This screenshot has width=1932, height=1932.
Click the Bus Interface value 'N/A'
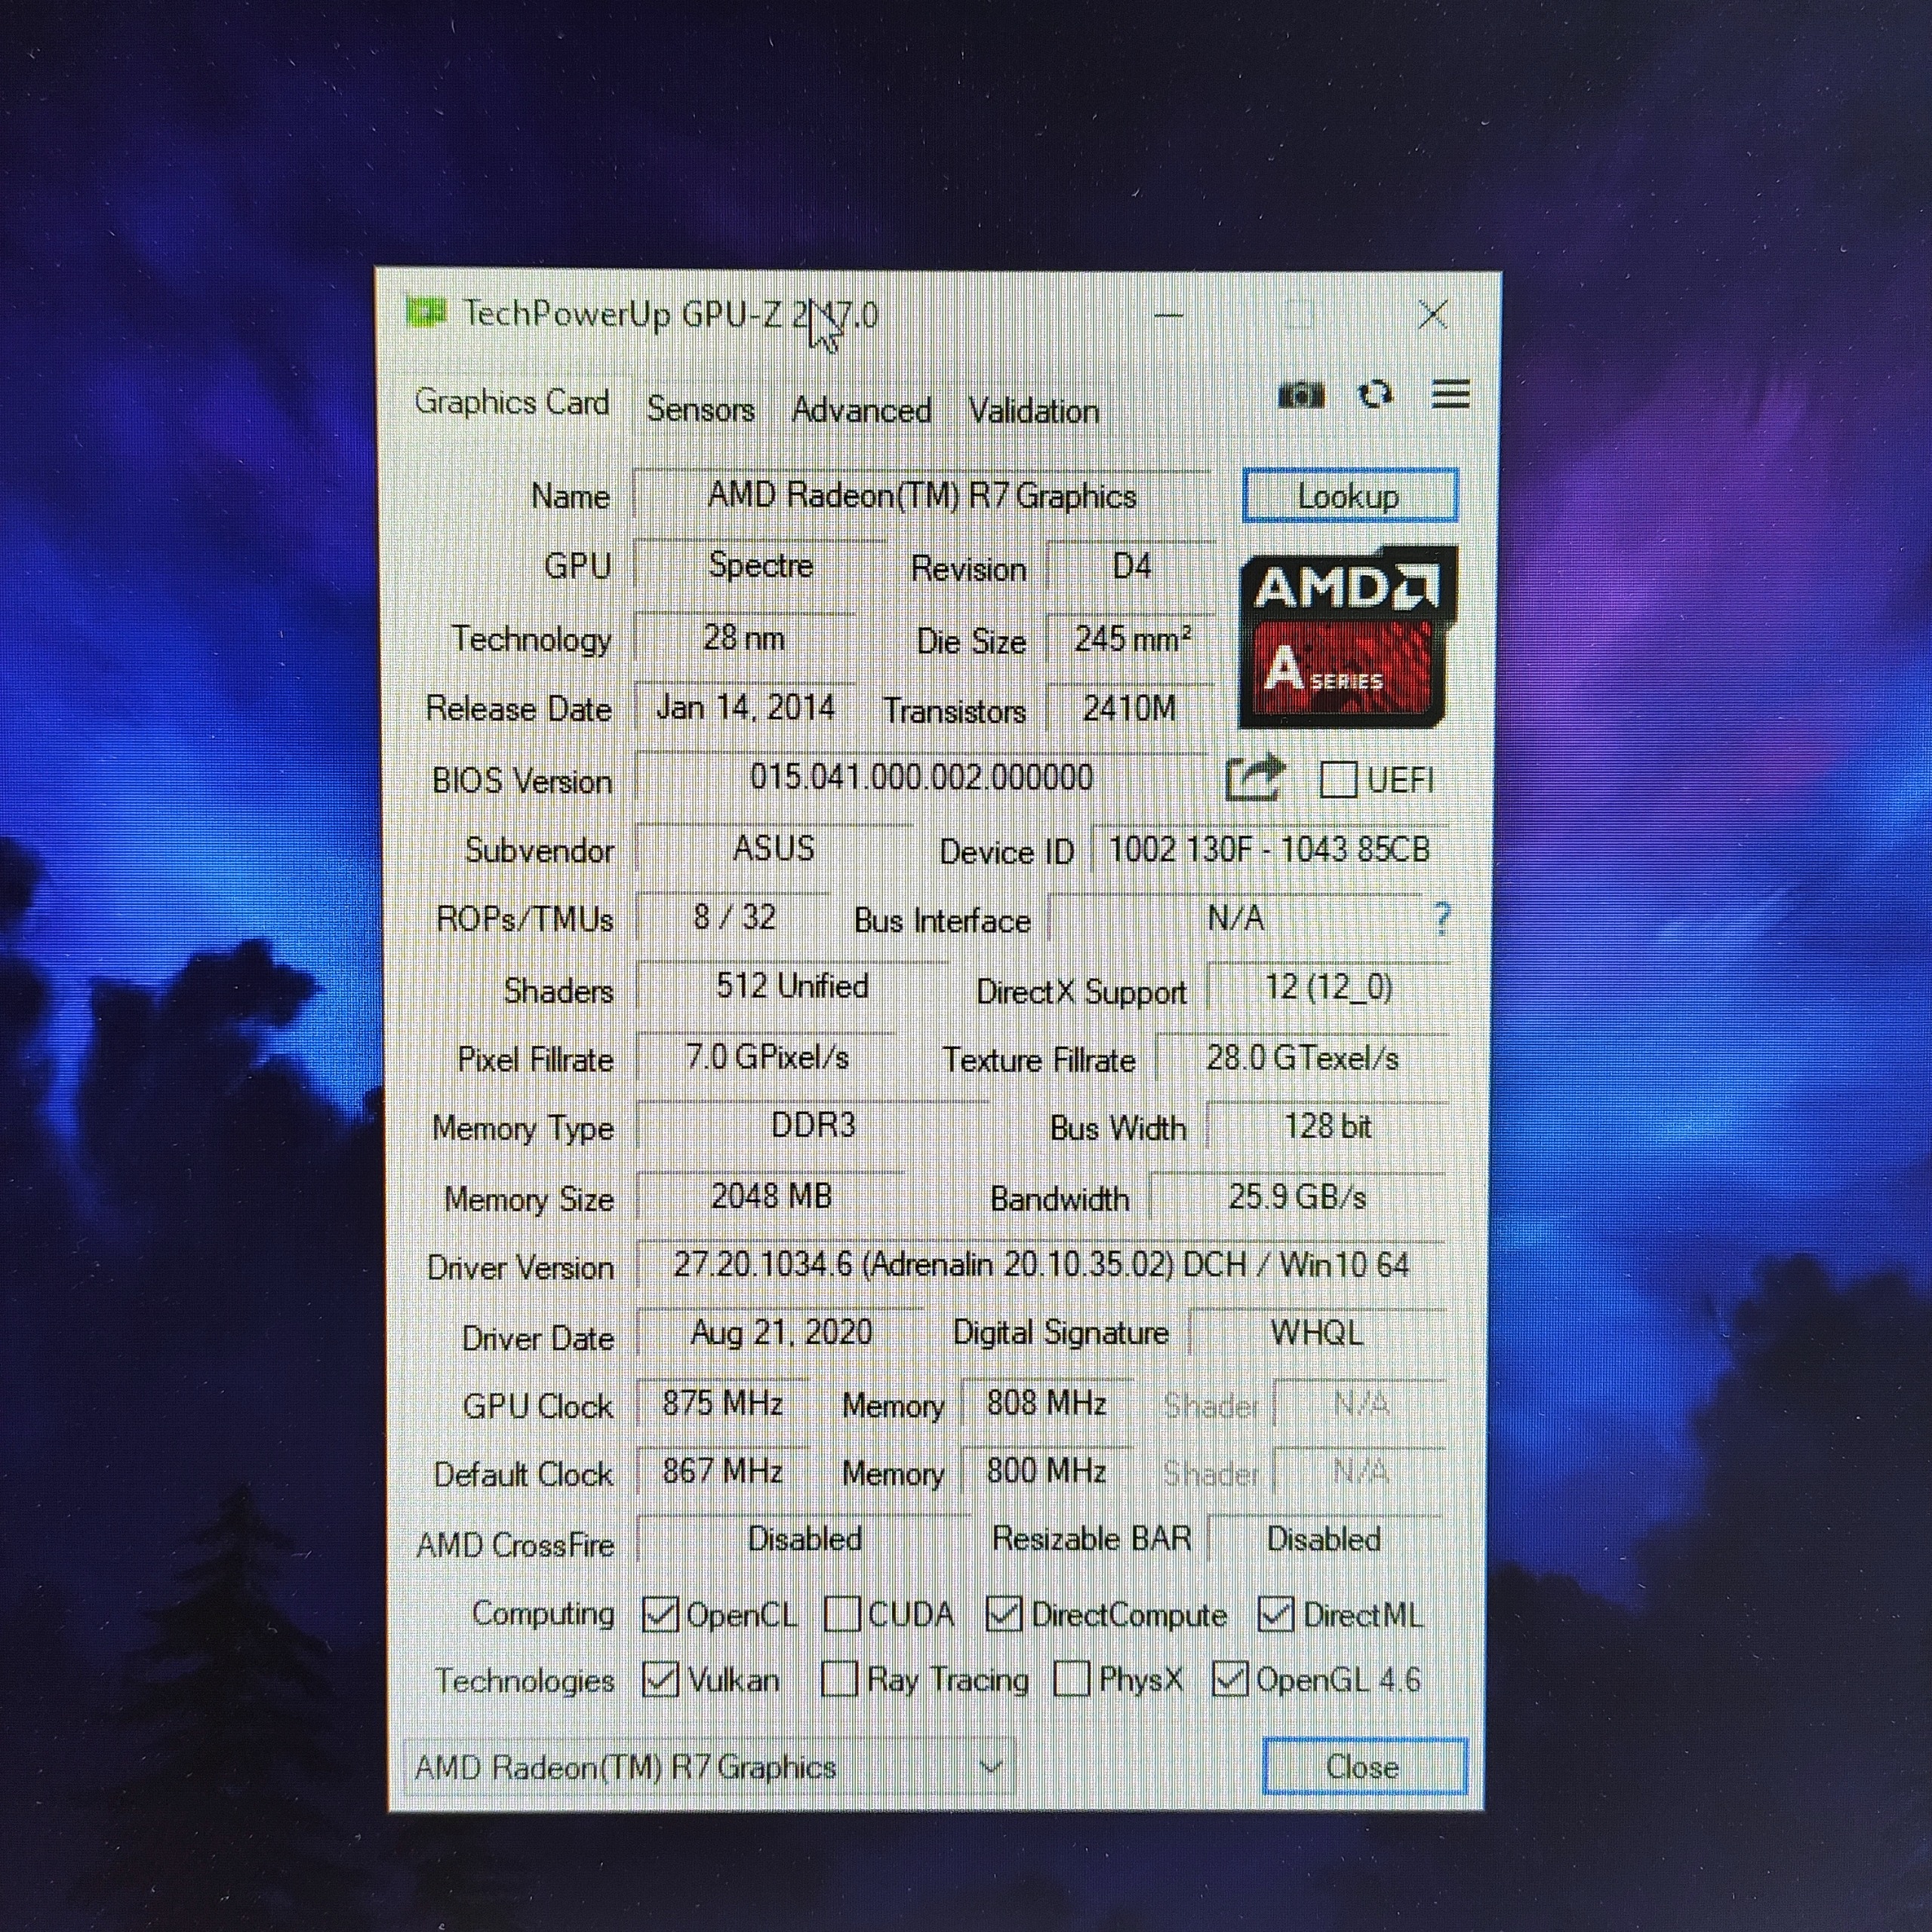click(x=1236, y=918)
